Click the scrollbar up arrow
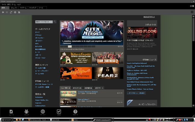The width and height of the screenshot is (195, 122). click(193, 16)
